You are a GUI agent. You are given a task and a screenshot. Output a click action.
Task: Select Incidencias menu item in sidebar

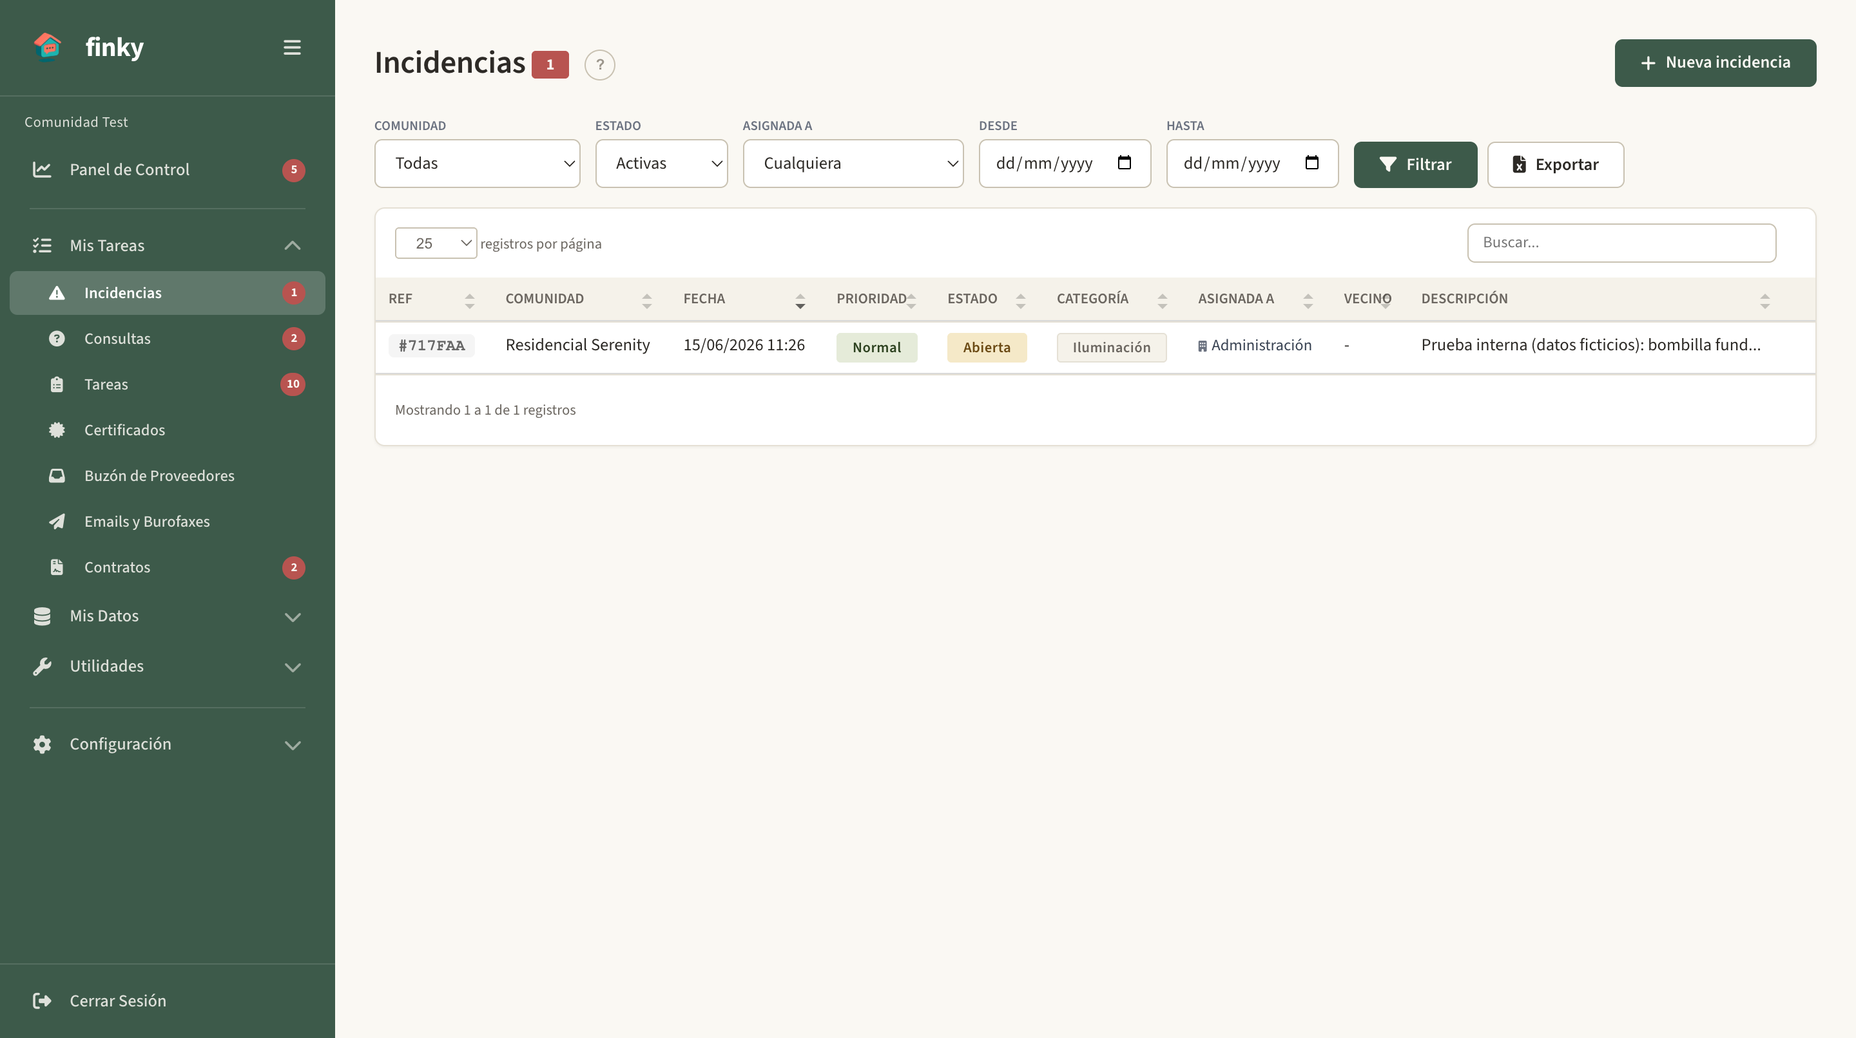pos(167,293)
